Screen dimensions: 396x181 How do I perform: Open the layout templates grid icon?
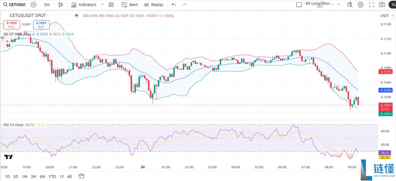click(111, 5)
